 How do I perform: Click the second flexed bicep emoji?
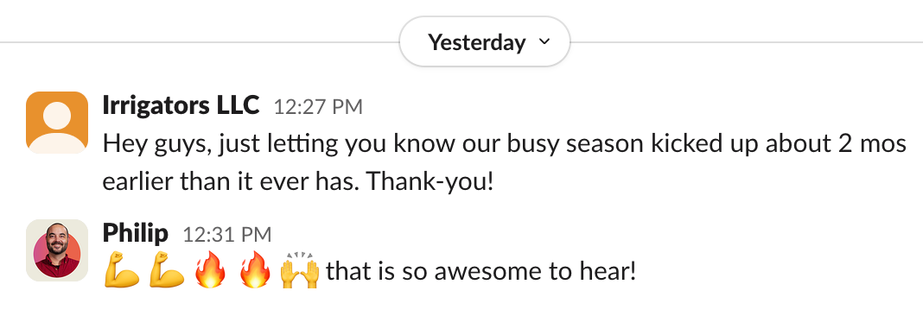[167, 271]
